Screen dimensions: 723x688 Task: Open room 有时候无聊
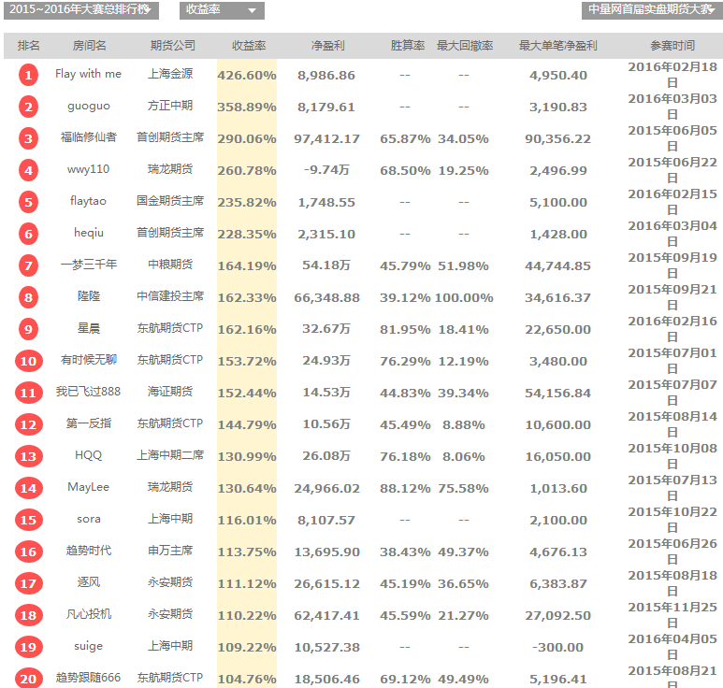pos(89,360)
